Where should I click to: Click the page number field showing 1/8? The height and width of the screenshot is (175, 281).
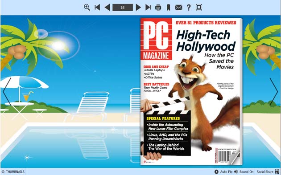[123, 8]
